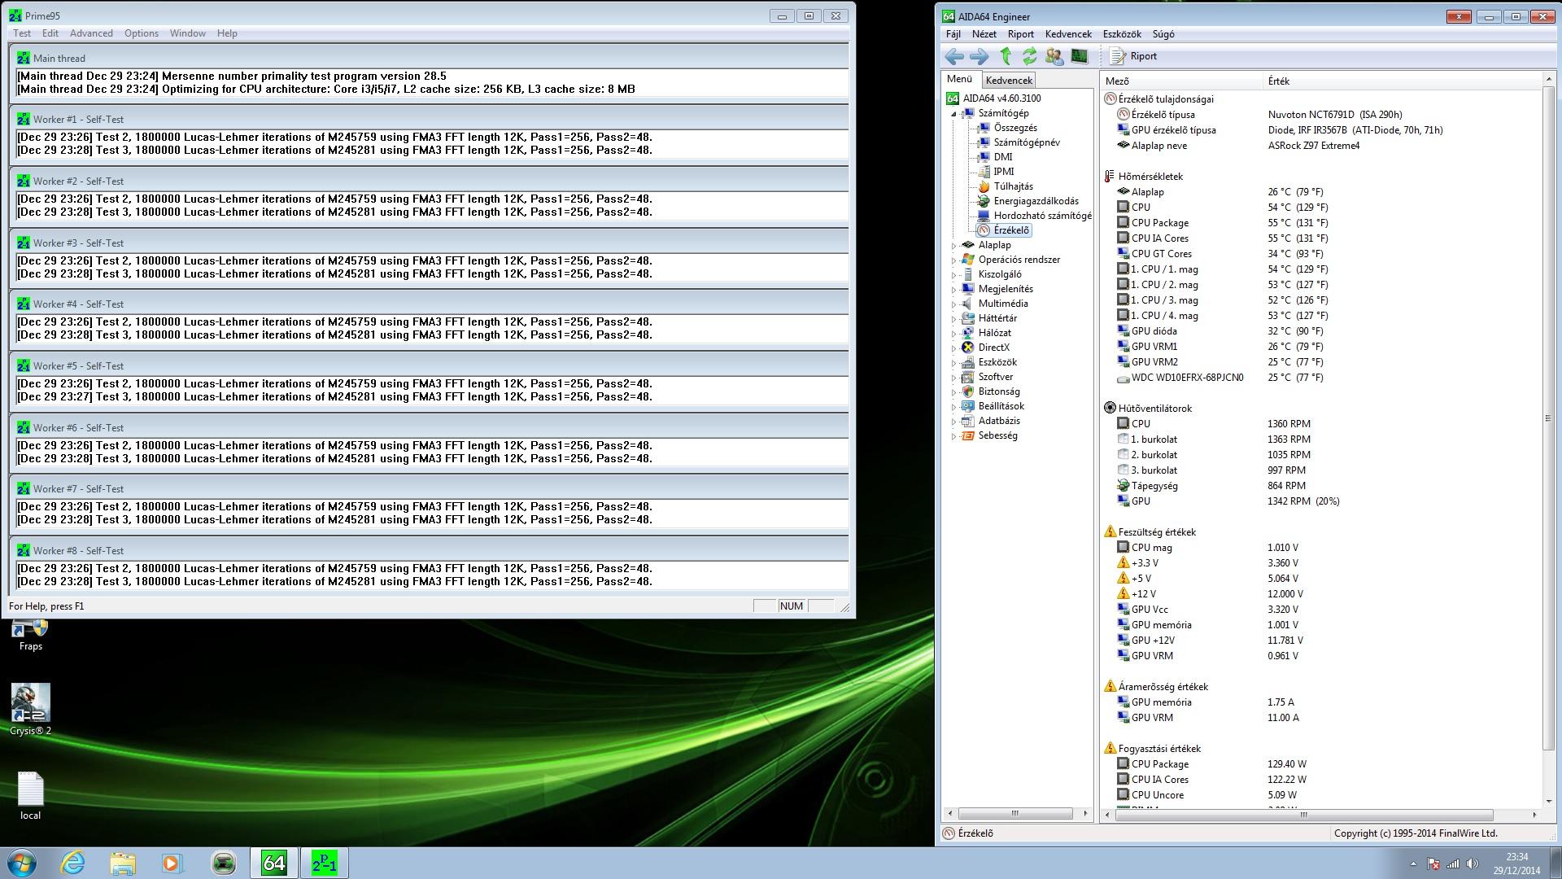Switch to the Kedvencek tab
The width and height of the screenshot is (1562, 879).
coord(1009,80)
